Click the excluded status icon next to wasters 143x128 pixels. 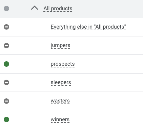(x=6, y=101)
